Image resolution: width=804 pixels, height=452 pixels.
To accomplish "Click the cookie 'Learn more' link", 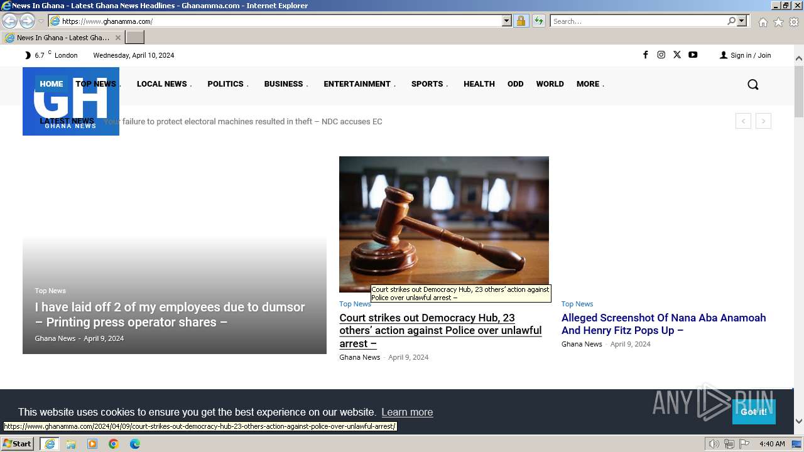I will click(407, 412).
